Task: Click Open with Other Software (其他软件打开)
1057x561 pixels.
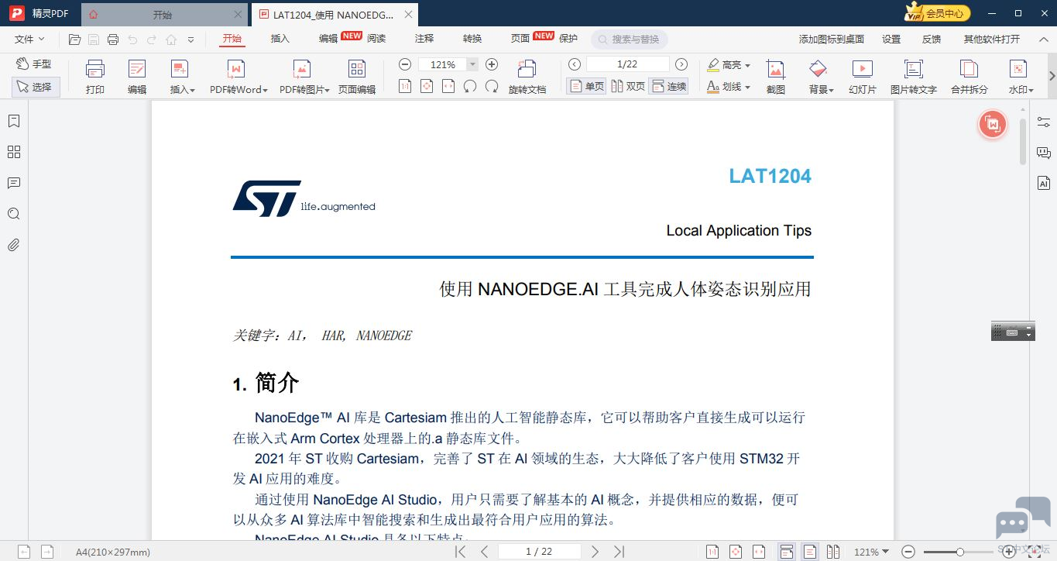Action: 992,39
